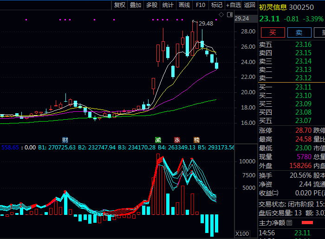The height and width of the screenshot is (239, 325).
Task: Click the 财 financial report marker
Action: point(65,140)
